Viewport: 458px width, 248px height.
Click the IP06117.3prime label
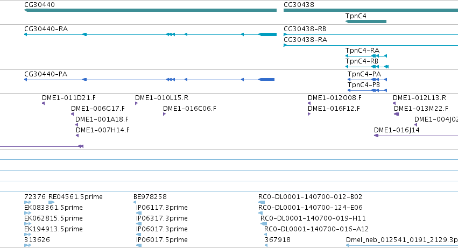click(x=162, y=208)
